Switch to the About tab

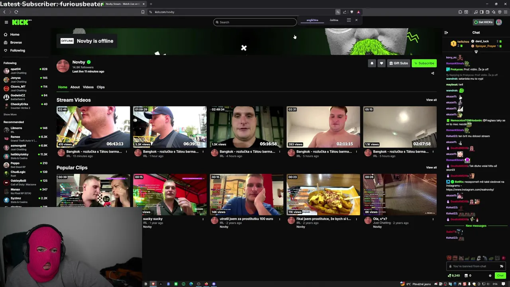tap(75, 87)
